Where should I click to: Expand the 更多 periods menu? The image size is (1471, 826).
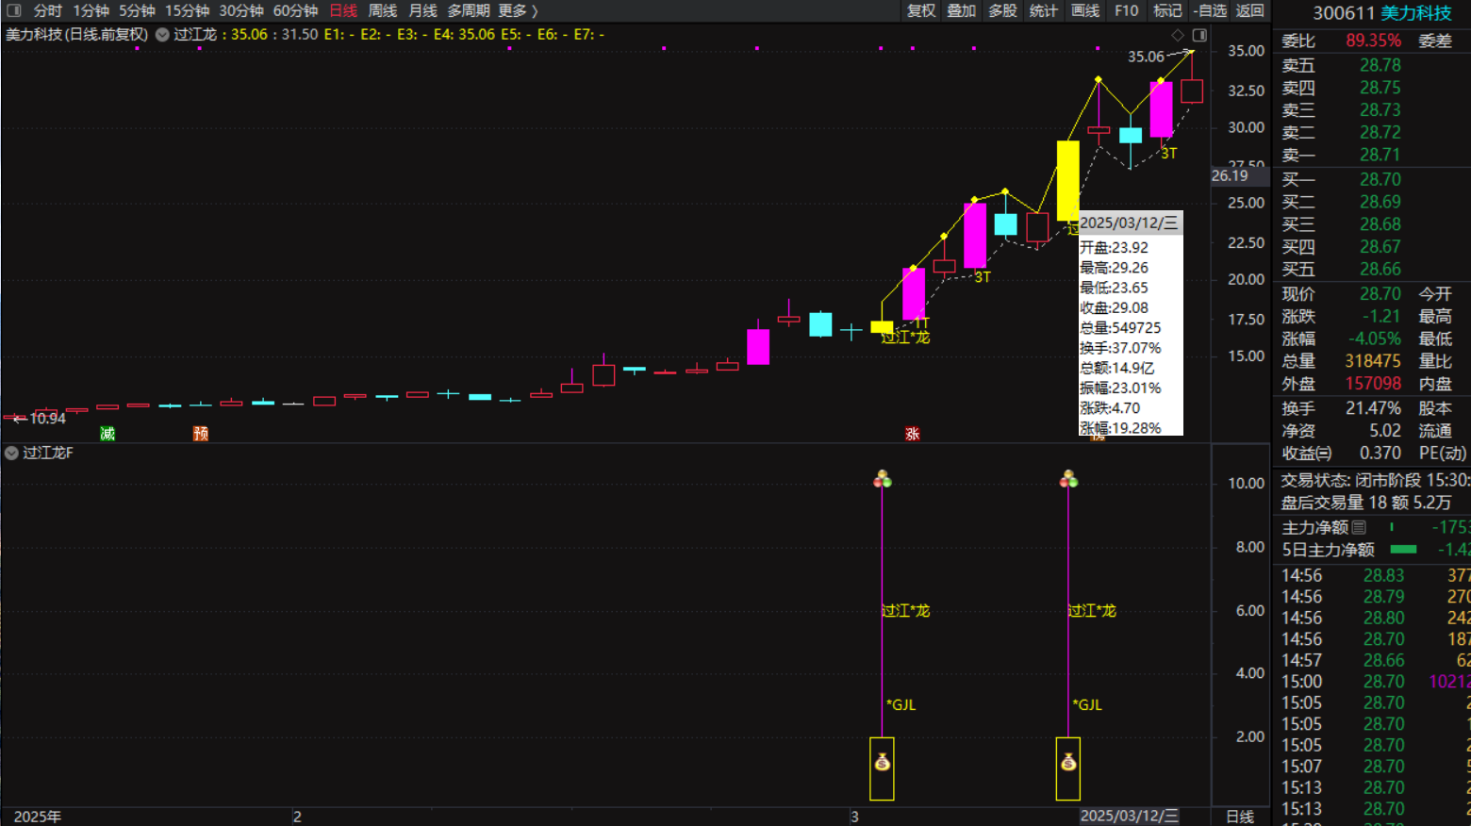(518, 10)
